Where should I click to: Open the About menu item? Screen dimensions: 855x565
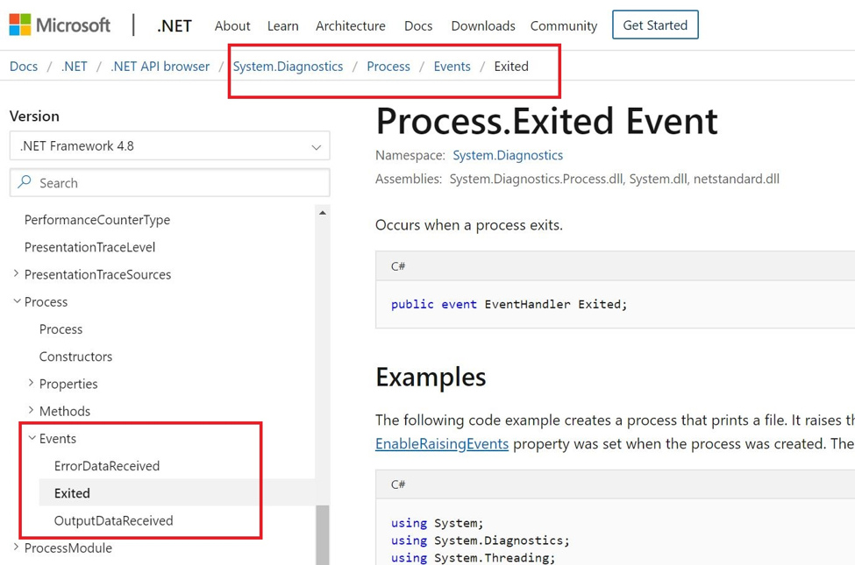[232, 25]
